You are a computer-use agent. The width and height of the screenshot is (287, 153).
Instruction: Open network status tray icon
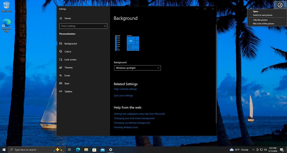[x=261, y=150]
